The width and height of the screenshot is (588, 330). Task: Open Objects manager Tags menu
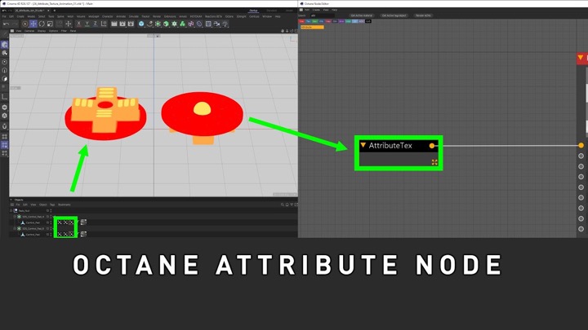click(x=52, y=205)
